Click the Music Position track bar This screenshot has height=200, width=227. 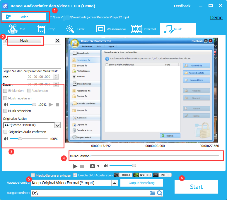155,156
